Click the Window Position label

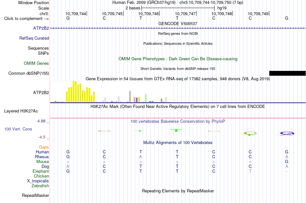click(x=33, y=3)
